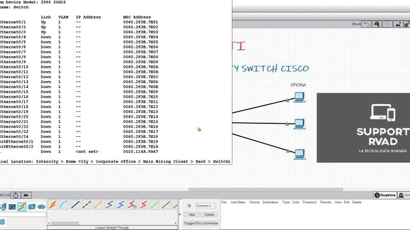Click the connections list scrollbar thumb
Viewport: 410px width, 230px height.
[x=65, y=223]
